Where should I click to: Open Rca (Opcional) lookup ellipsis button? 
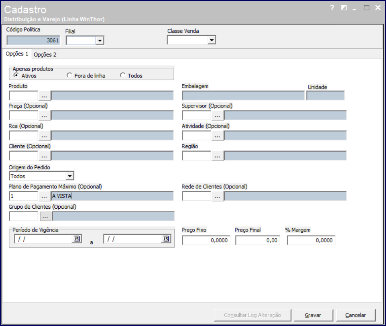click(44, 135)
